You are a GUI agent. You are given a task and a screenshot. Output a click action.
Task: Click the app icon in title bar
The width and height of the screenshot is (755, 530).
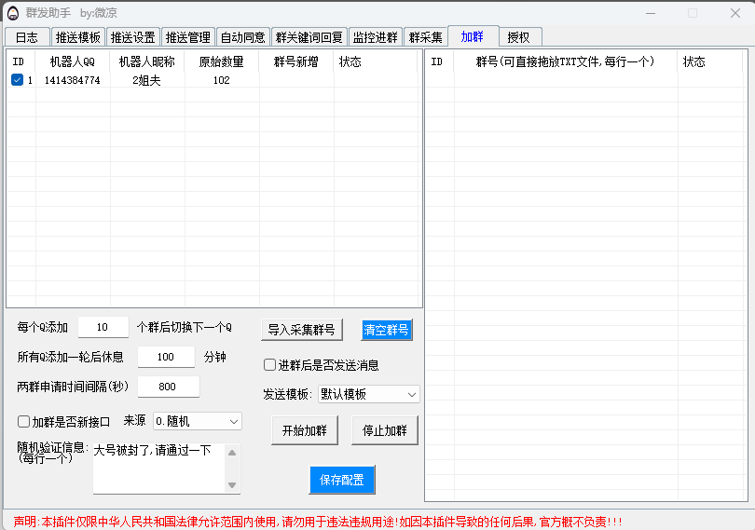pyautogui.click(x=13, y=13)
